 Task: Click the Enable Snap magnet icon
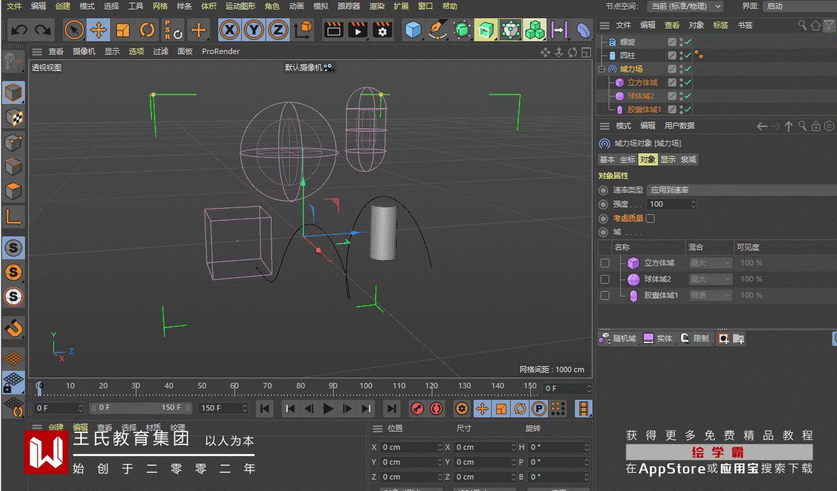(14, 328)
